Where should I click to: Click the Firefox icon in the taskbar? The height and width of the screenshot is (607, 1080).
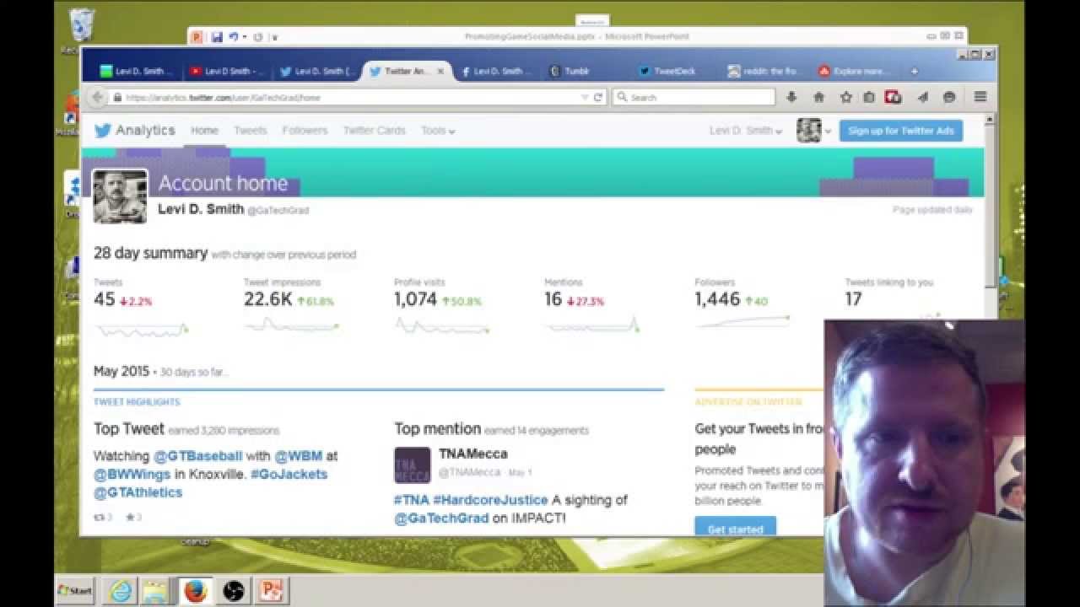tap(195, 591)
